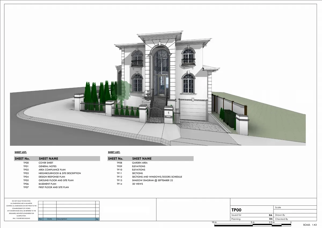
Task: Select the TP05 sheet number
Action: click(x=26, y=180)
